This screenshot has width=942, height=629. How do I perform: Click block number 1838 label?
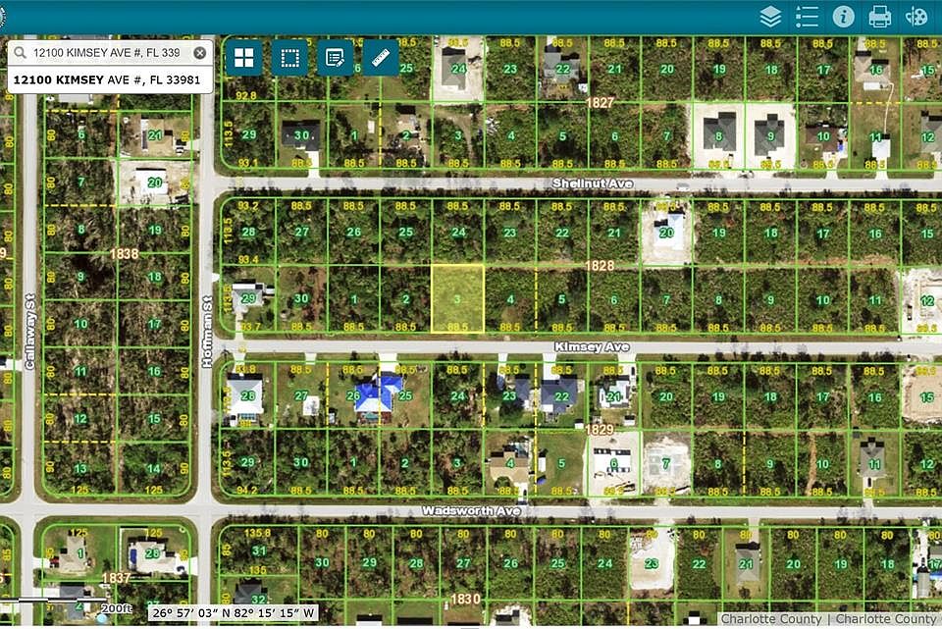pos(125,254)
